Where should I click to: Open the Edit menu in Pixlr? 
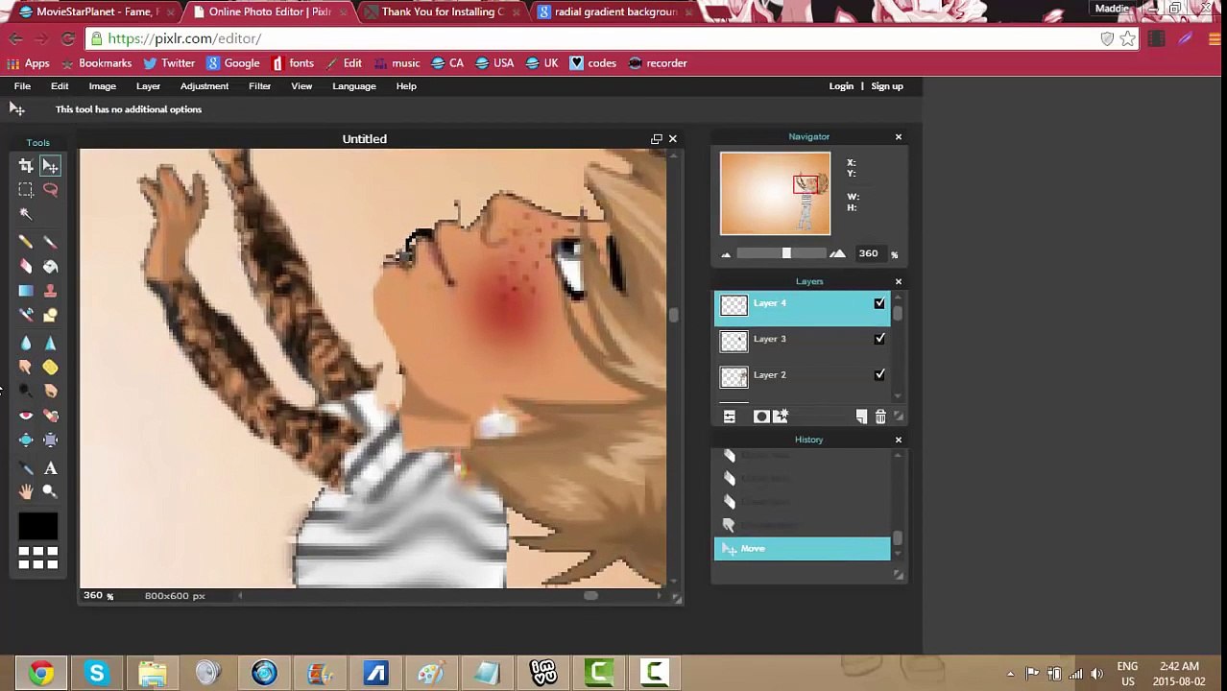click(x=60, y=86)
